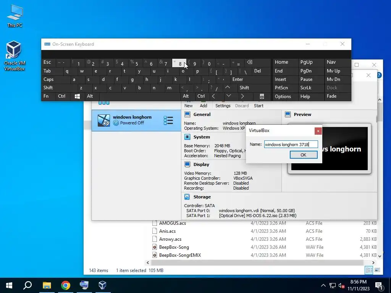Click the context menu key on On-Screen Keyboard
The image size is (391, 293).
(262, 97)
